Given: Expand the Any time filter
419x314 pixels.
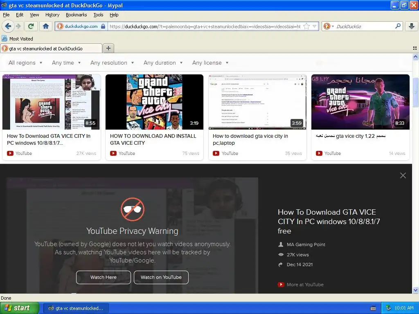Looking at the screenshot, I should coord(66,63).
